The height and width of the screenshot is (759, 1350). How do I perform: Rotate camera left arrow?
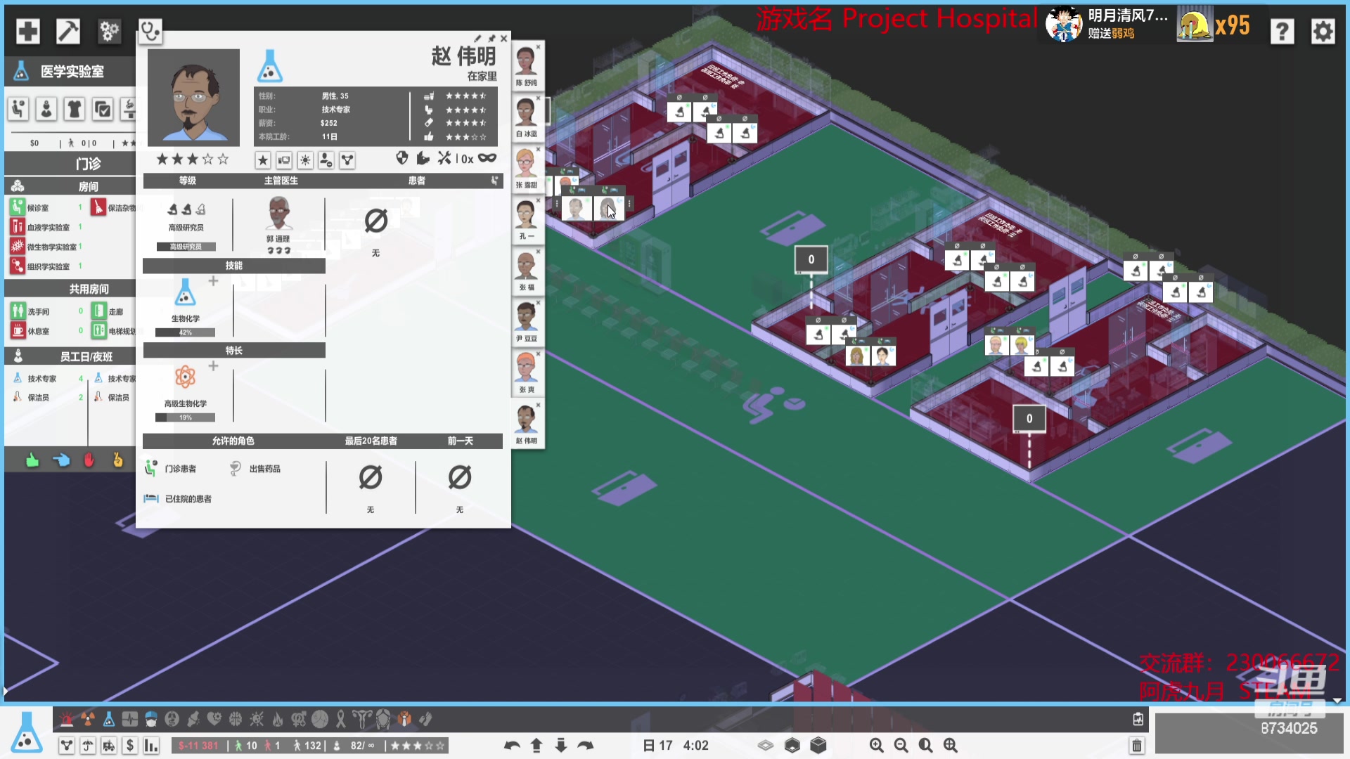[512, 746]
